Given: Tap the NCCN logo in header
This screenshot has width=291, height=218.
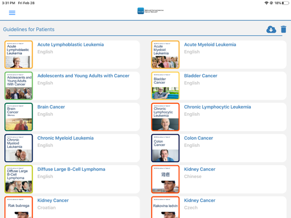Looking at the screenshot, I should pyautogui.click(x=151, y=11).
